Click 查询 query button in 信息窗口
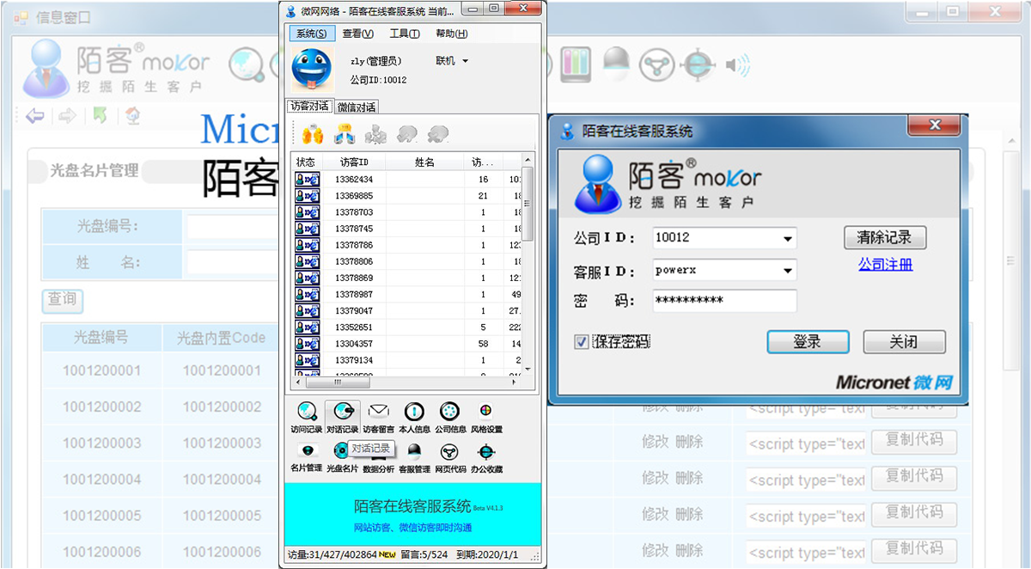 (62, 299)
